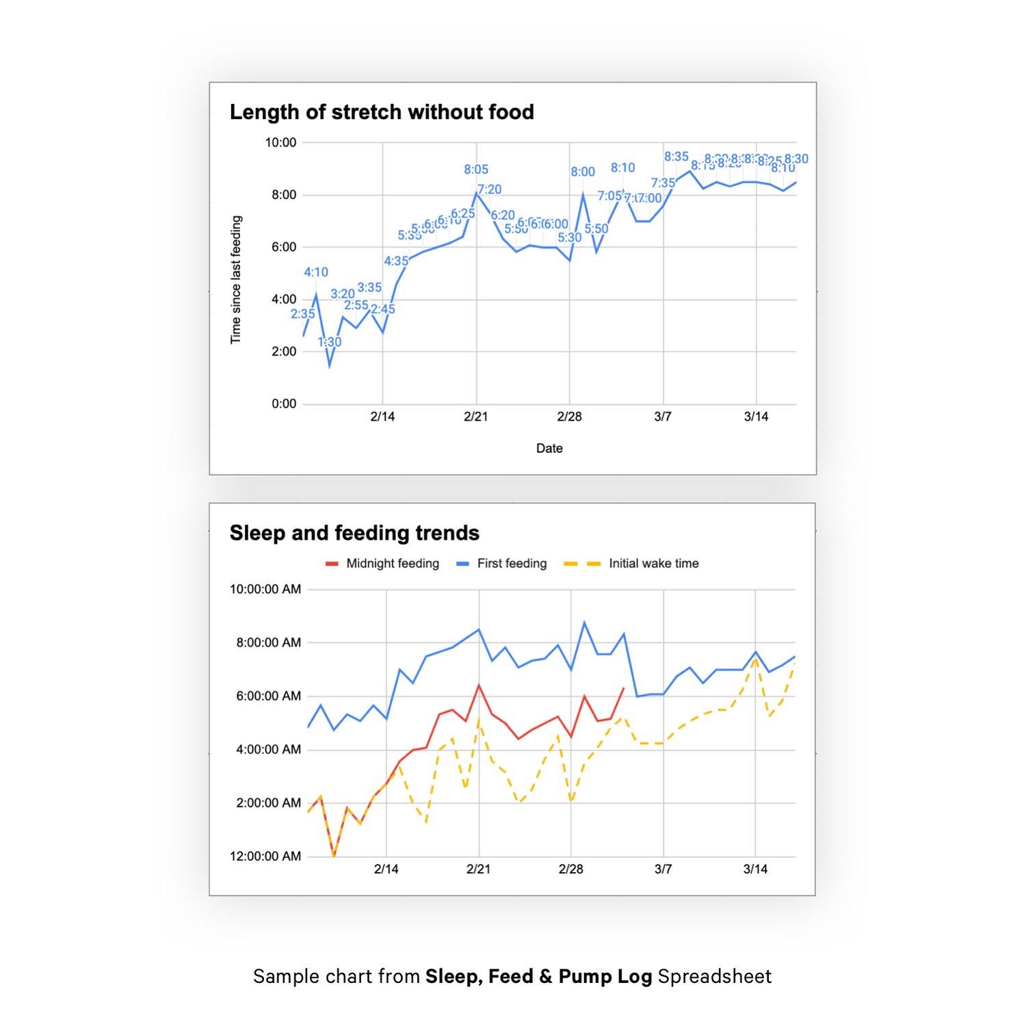Viewport: 1026px width, 1026px height.
Task: Click the 1:30 data label at lowest point
Action: tap(330, 342)
